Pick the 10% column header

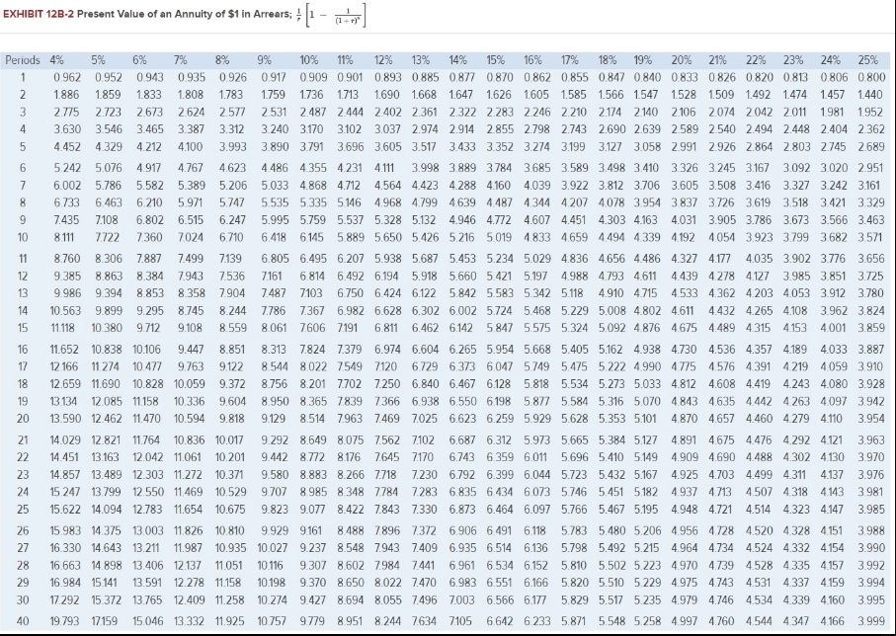point(309,60)
